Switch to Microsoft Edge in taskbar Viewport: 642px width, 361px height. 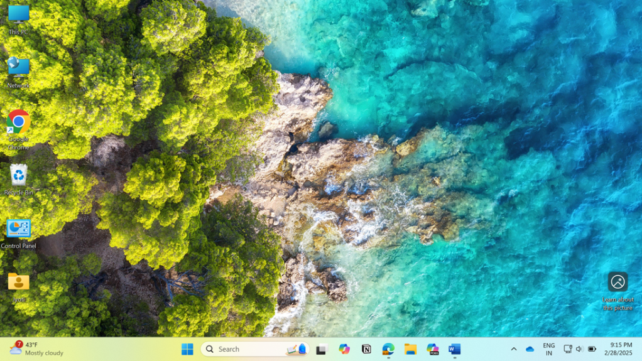388,349
